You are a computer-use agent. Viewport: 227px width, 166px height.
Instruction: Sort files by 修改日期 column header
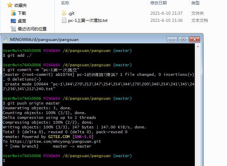[159, 3]
